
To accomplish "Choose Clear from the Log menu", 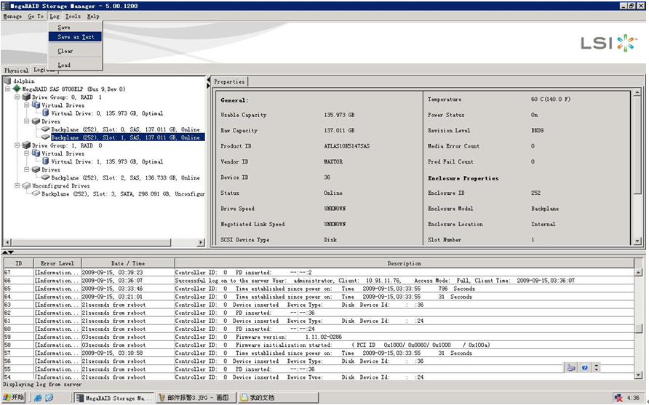I will pyautogui.click(x=65, y=51).
